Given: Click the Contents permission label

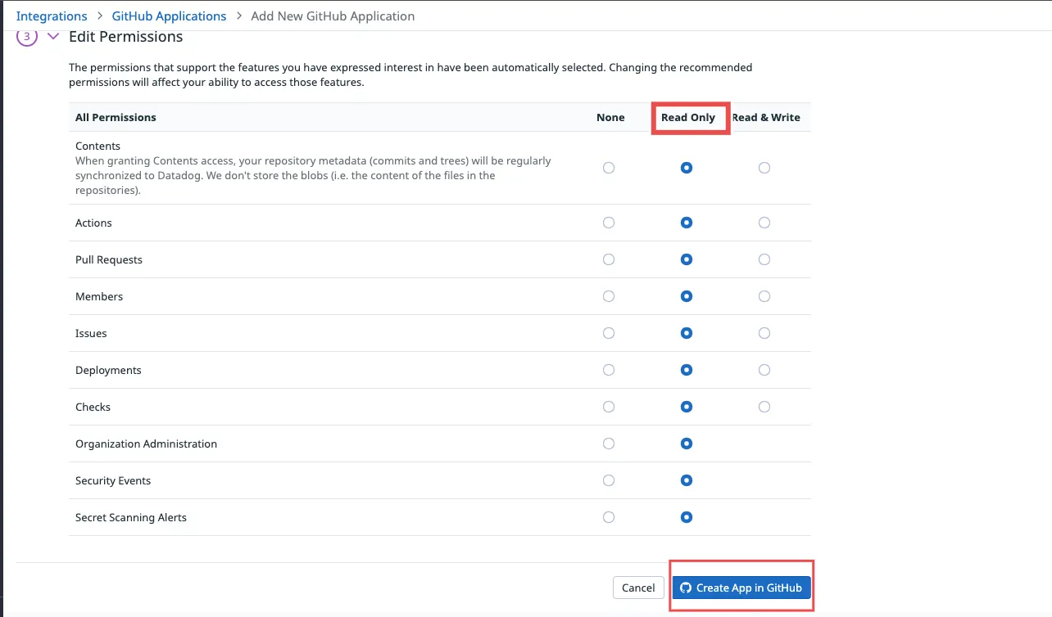Looking at the screenshot, I should (x=97, y=146).
